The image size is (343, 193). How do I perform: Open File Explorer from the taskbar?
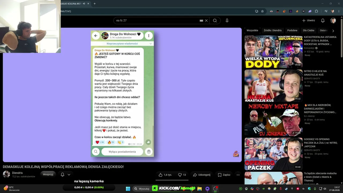pyautogui.click(x=199, y=189)
